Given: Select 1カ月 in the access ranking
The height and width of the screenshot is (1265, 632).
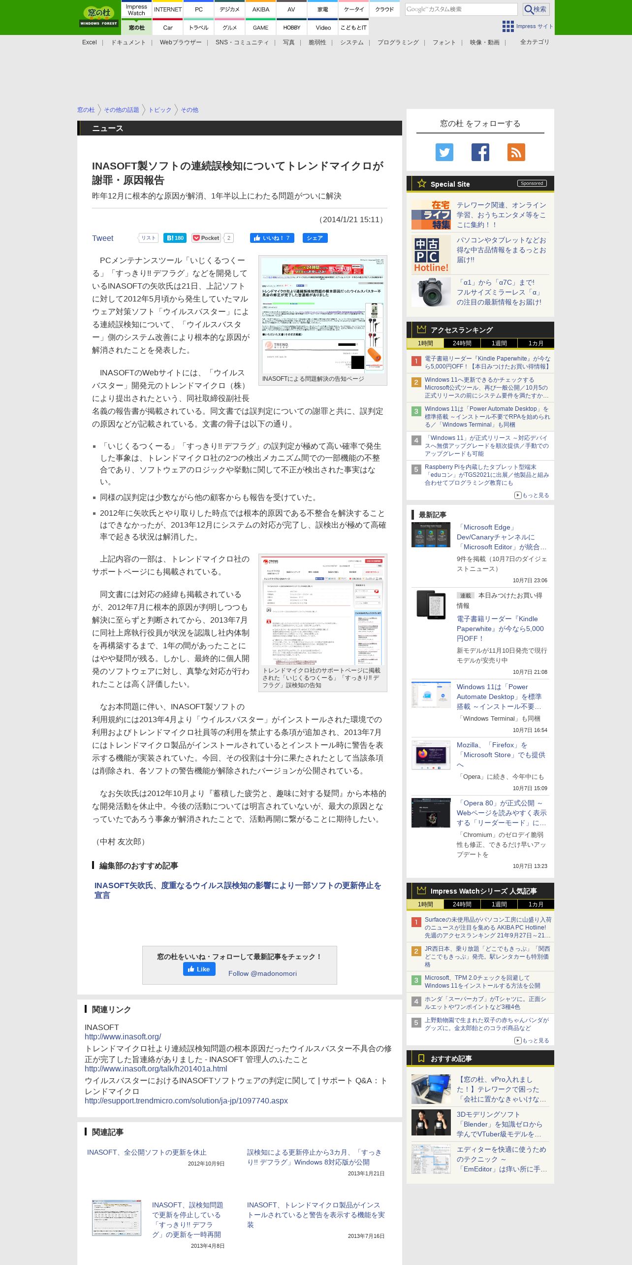Looking at the screenshot, I should pos(536,343).
